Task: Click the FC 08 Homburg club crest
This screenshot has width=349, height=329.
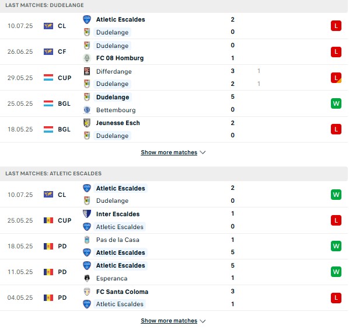Action: 87,58
